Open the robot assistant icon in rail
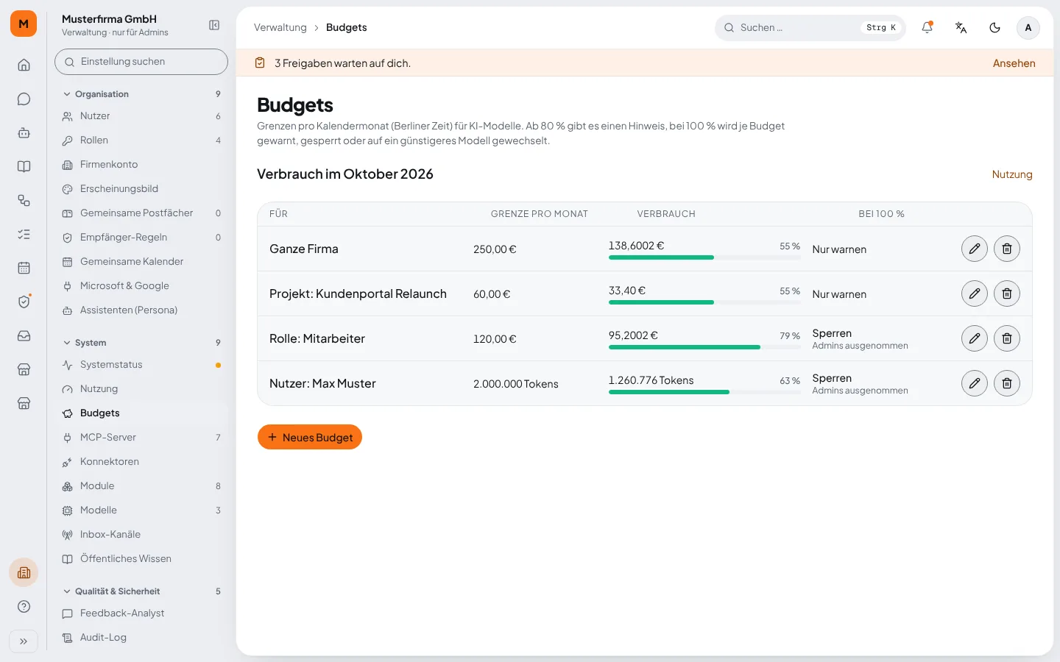Viewport: 1060px width, 662px height. click(24, 132)
